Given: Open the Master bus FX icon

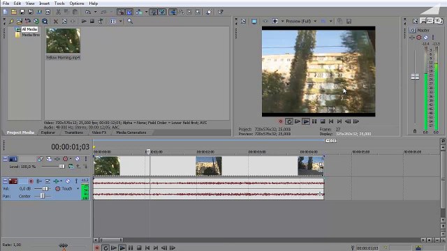Looking at the screenshot, I should pos(411,38).
